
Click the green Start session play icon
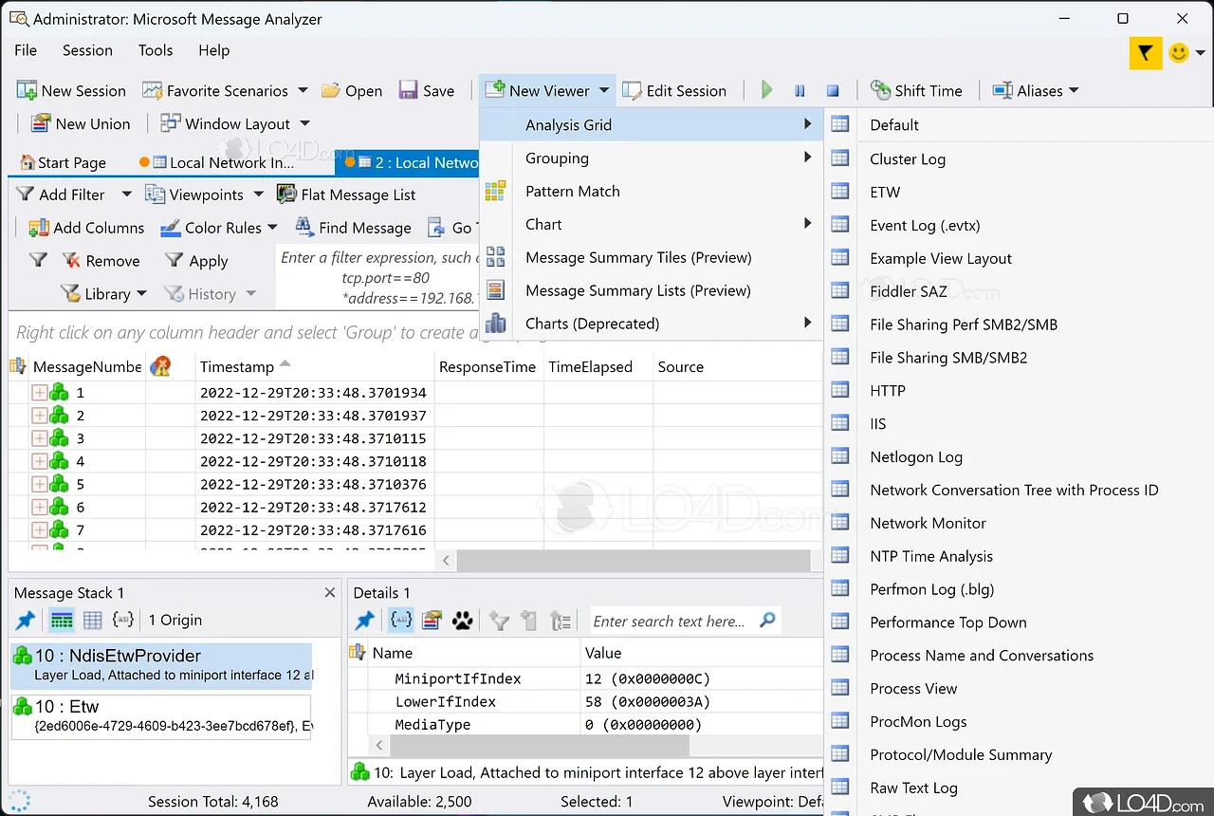point(767,91)
